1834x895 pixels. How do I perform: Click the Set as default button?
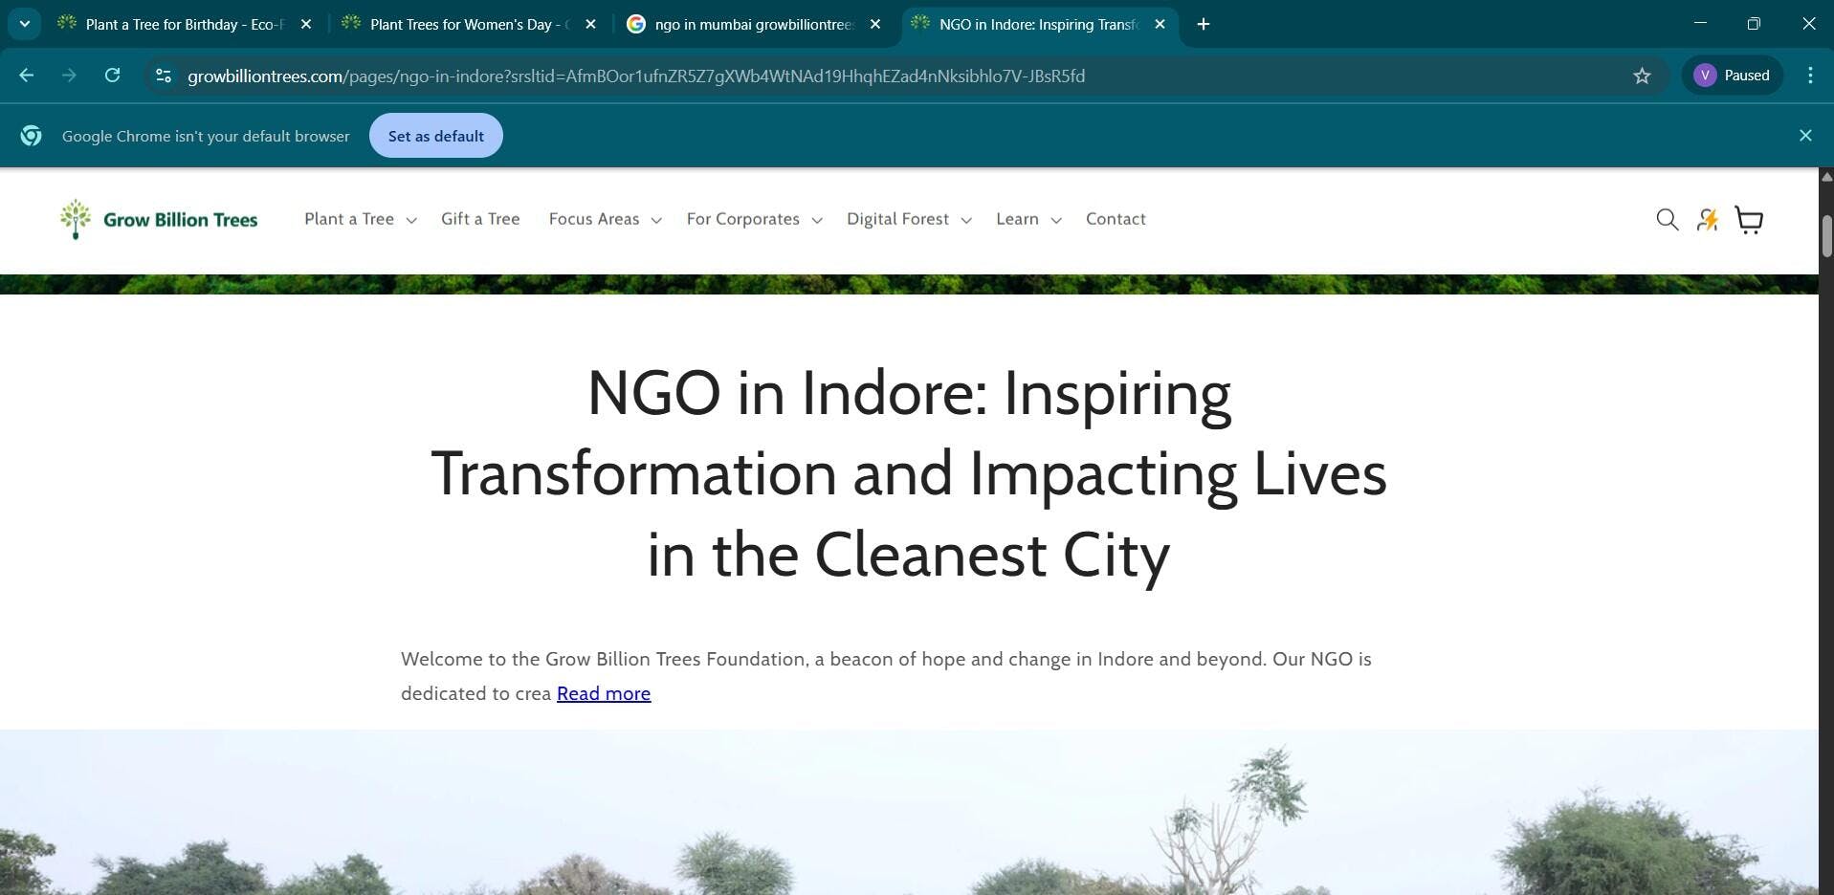coord(435,136)
